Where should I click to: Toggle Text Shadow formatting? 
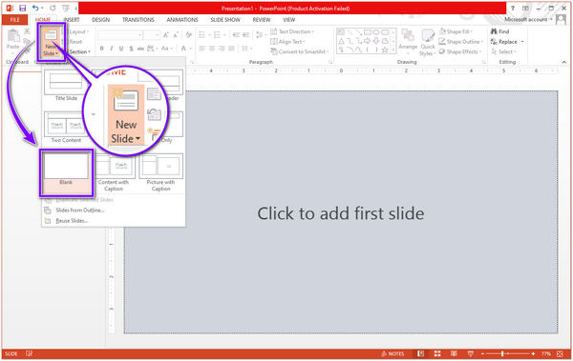[x=131, y=49]
